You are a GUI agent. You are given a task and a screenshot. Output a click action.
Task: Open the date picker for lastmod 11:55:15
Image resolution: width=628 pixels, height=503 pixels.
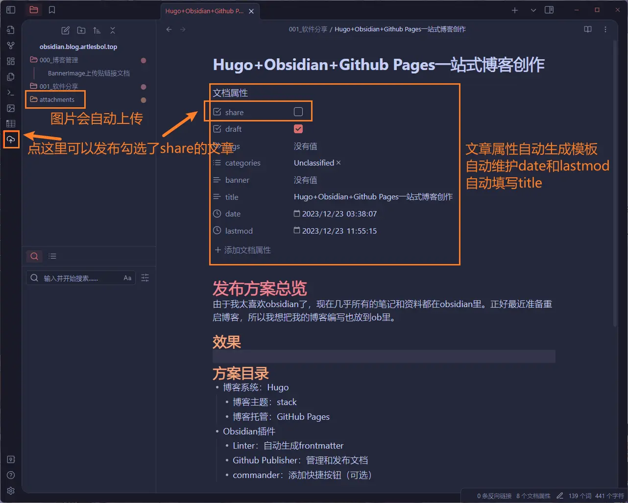[296, 230]
